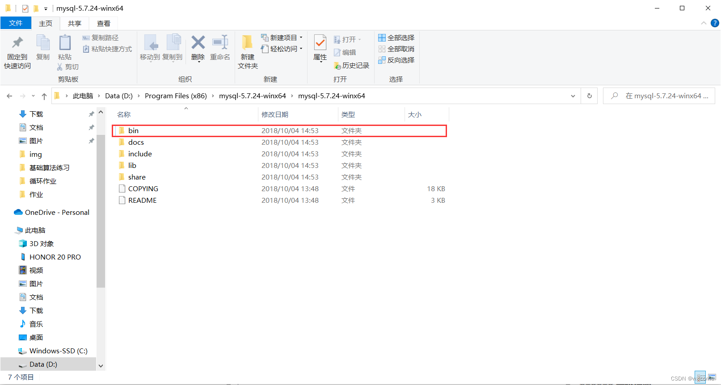Select the bin folder
The width and height of the screenshot is (721, 385).
(279, 131)
